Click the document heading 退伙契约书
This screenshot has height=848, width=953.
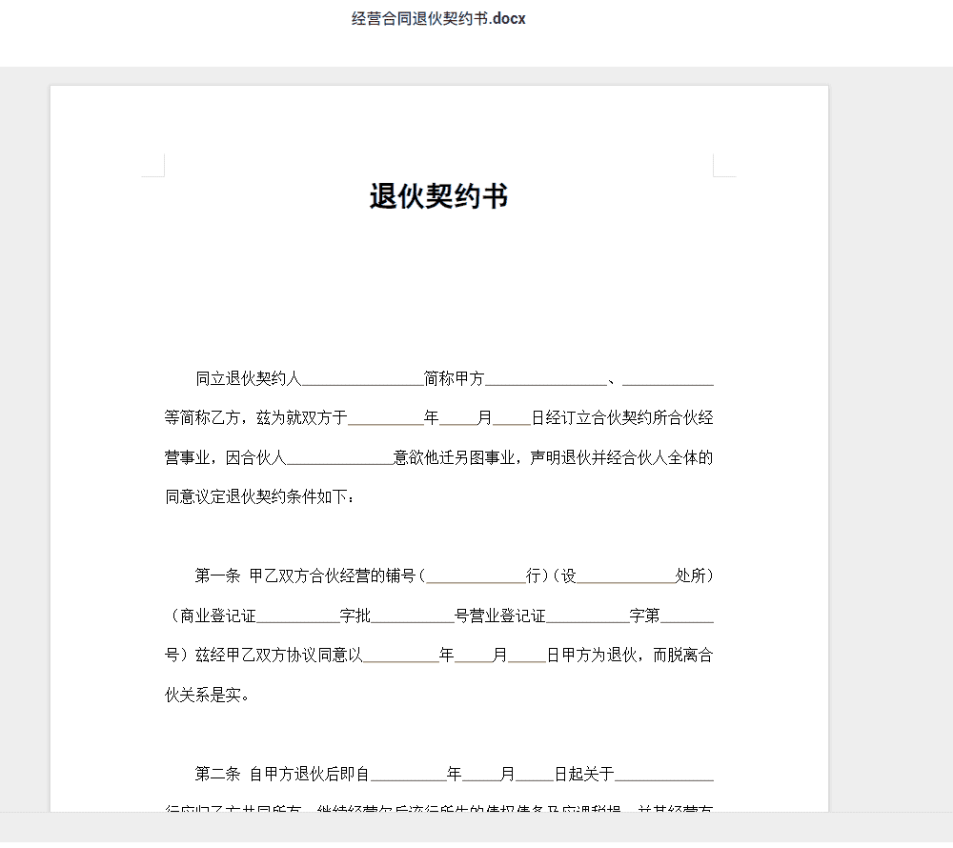(x=438, y=196)
